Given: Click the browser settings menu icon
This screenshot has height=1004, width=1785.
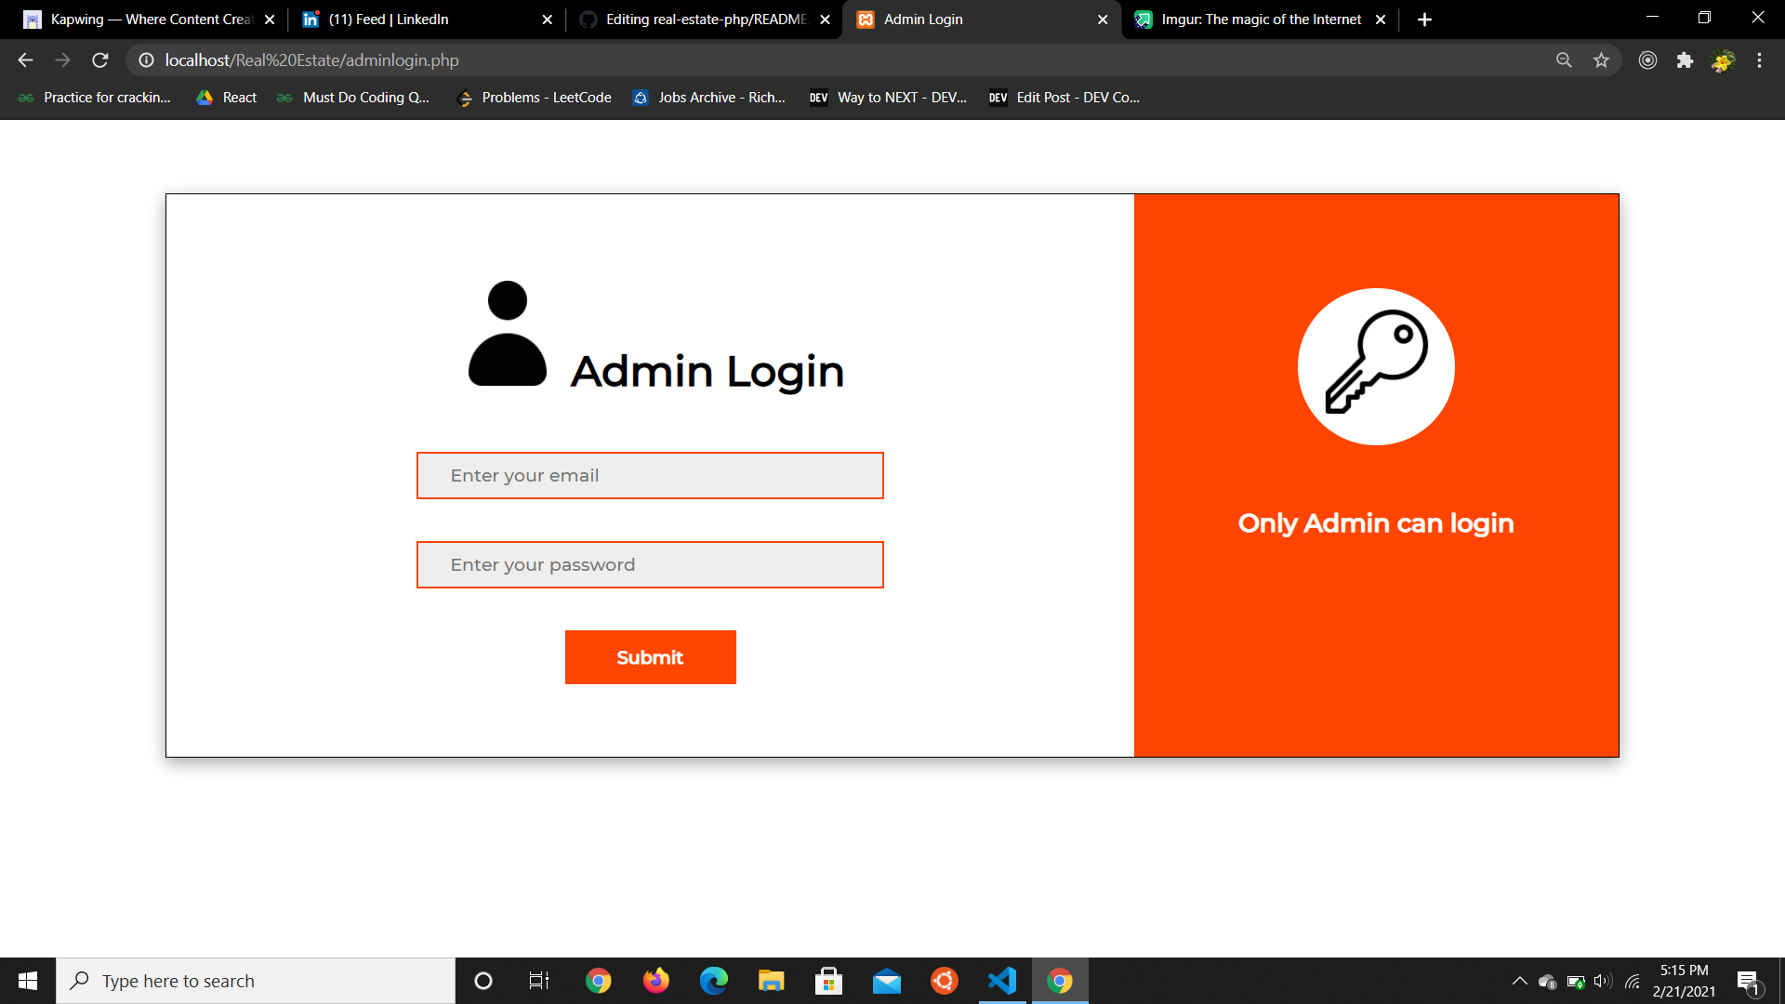Looking at the screenshot, I should tap(1762, 60).
